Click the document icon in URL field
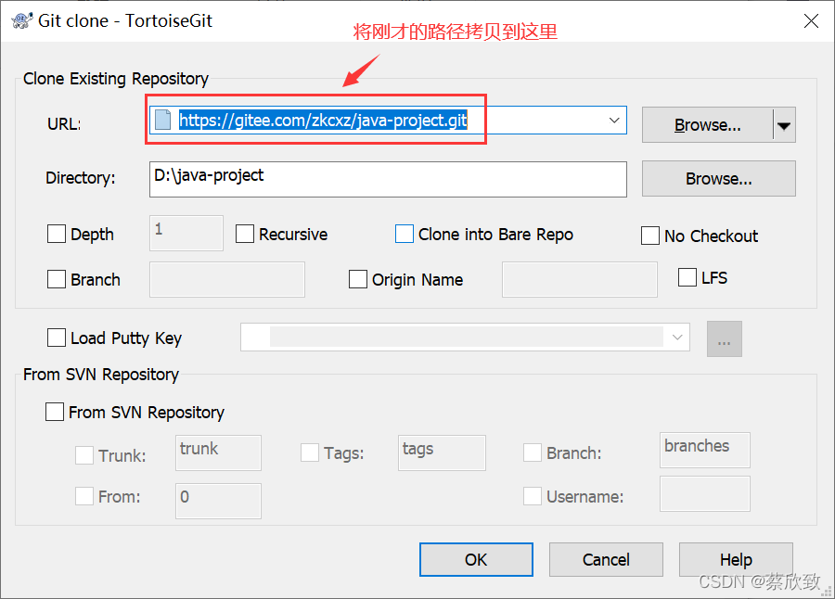Viewport: 835px width, 599px height. (162, 121)
